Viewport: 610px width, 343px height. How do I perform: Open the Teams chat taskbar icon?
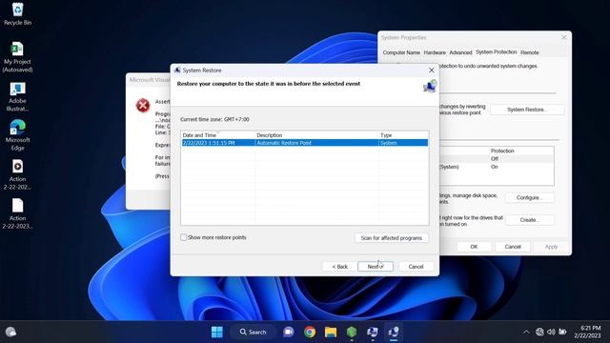(x=288, y=332)
